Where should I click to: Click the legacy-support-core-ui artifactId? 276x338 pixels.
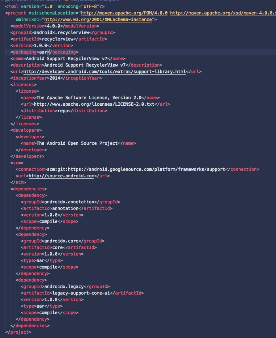tap(81, 293)
